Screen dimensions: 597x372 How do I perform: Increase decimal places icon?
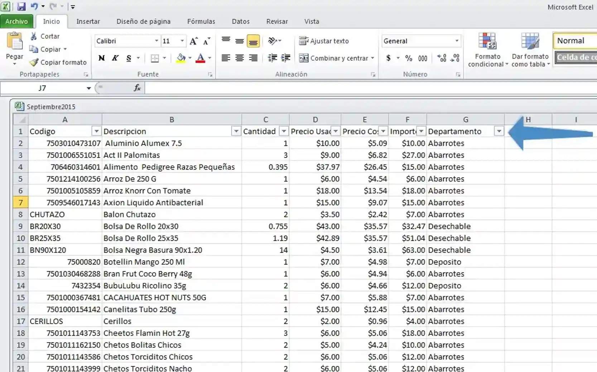[x=442, y=58]
